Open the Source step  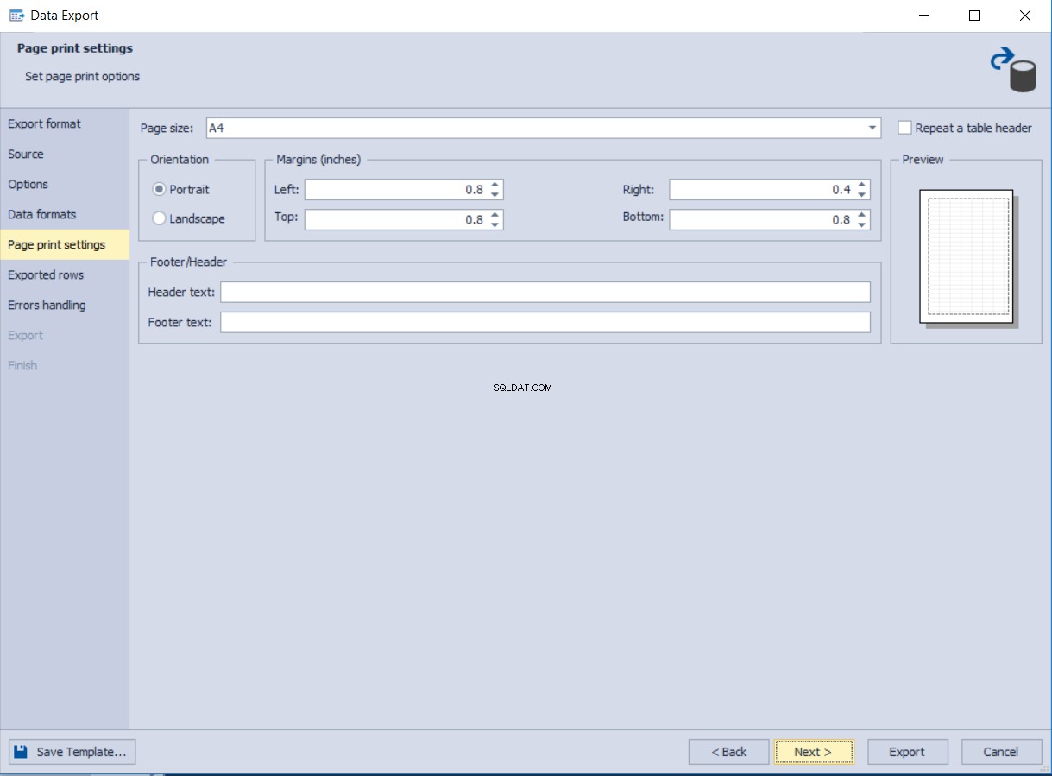coord(65,155)
